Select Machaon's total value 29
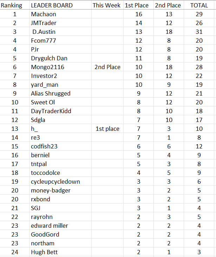 [199, 14]
